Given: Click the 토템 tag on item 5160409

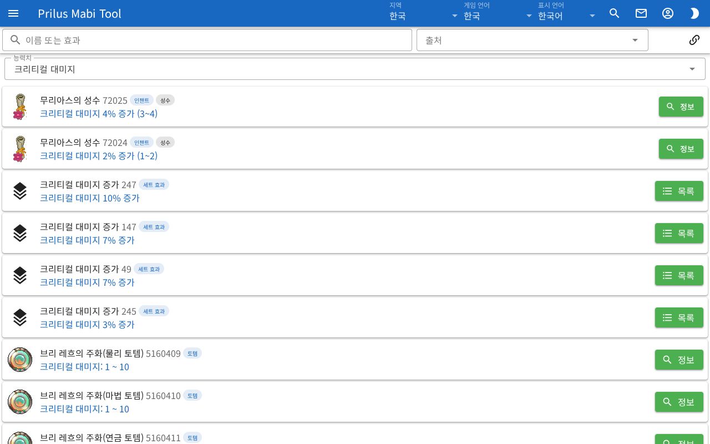Looking at the screenshot, I should tap(192, 353).
